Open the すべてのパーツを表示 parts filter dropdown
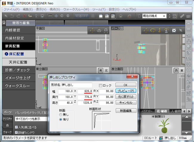The image size is (194, 142). click(x=30, y=119)
